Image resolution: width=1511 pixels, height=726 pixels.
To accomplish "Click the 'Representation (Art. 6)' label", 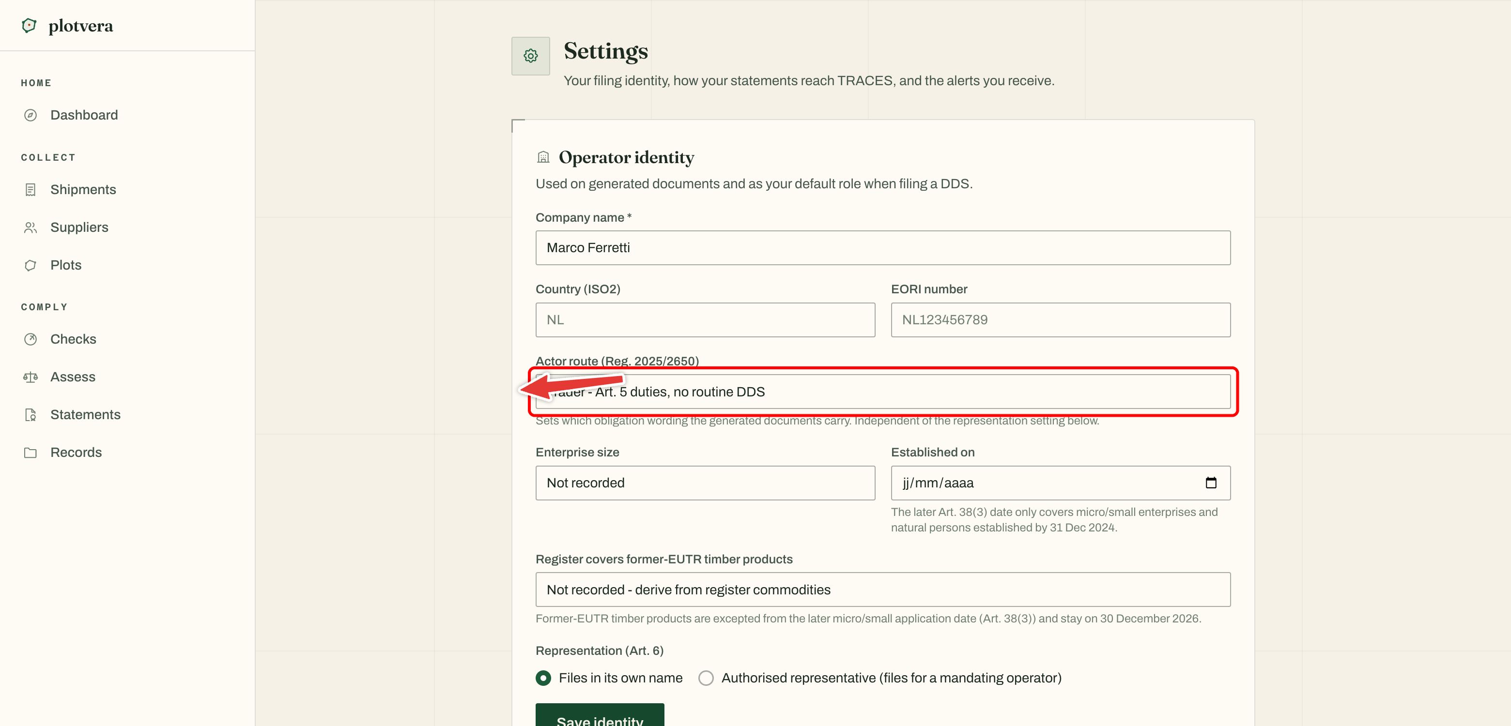I will pos(600,650).
